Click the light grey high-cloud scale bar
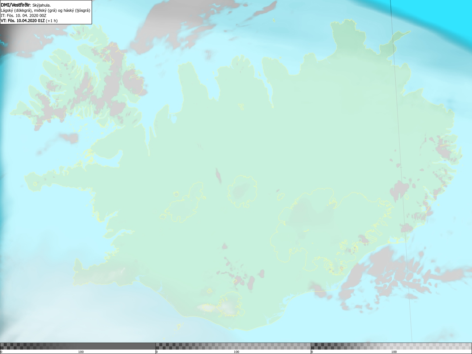Viewport: 472px width, 354px height. pos(391,346)
